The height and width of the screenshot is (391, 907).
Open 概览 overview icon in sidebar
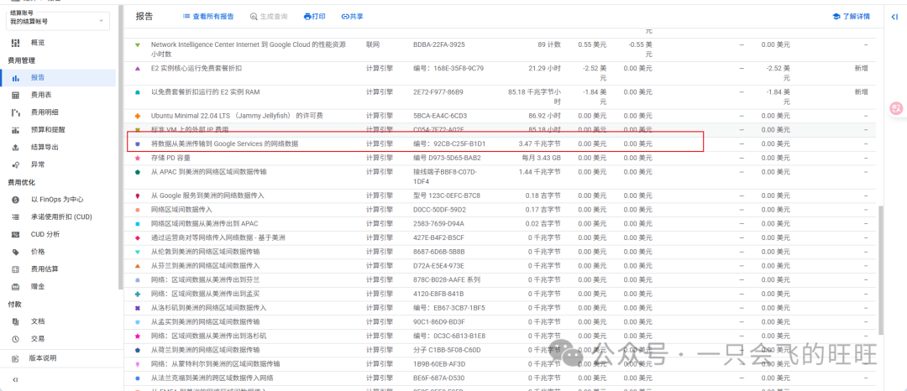click(x=16, y=43)
